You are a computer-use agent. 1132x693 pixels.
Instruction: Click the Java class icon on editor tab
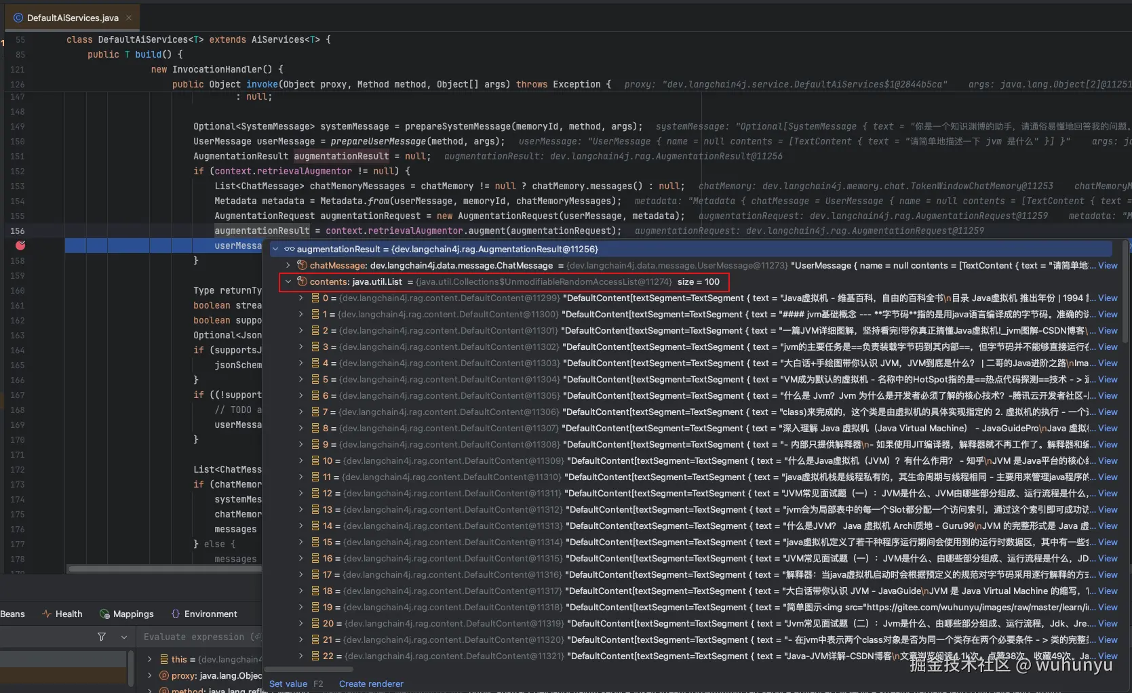coord(18,18)
